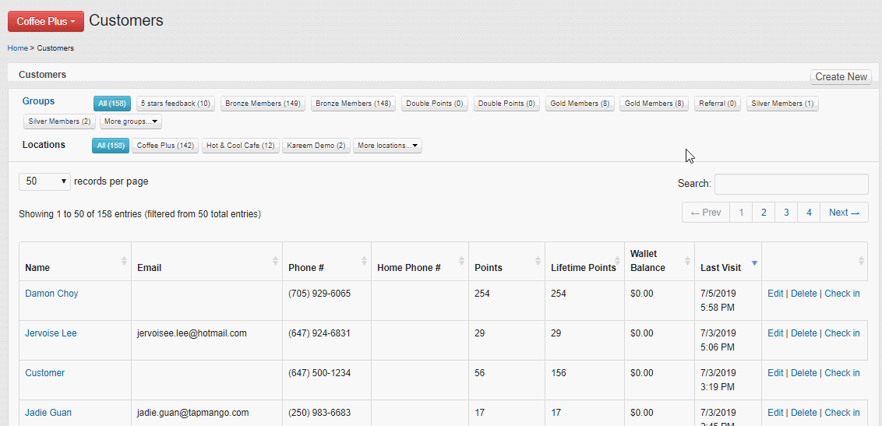
Task: Filter by Referral (0) group
Action: [x=717, y=104]
